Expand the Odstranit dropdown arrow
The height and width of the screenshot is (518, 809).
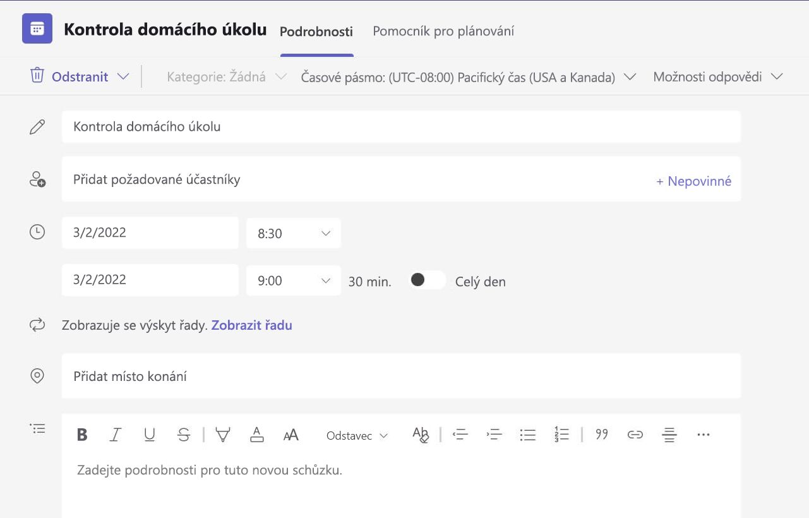(x=124, y=76)
